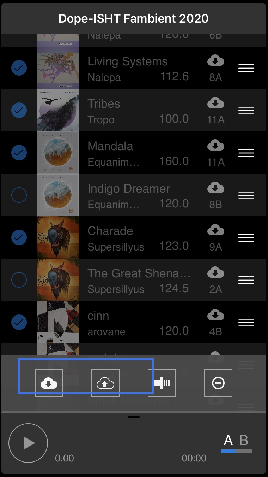The height and width of the screenshot is (477, 268).
Task: Deselect the Tribes track checkbox
Action: tap(19, 110)
